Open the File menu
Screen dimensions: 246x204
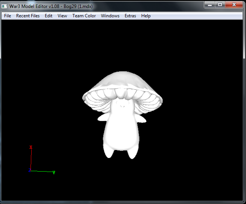point(8,16)
